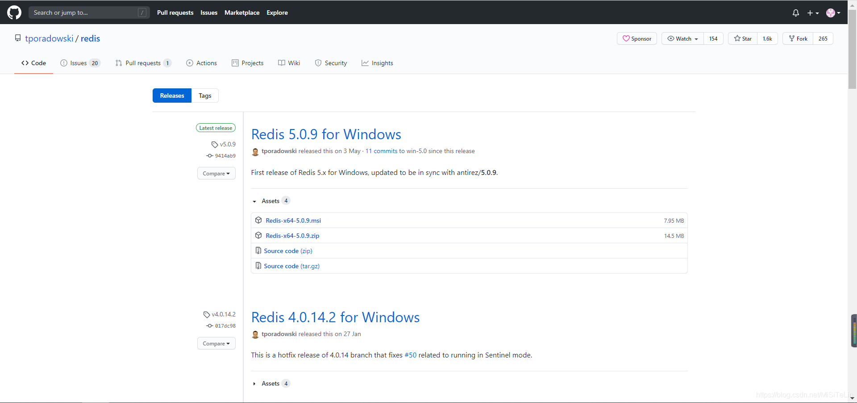Open Pull requests in the top navigation

175,12
